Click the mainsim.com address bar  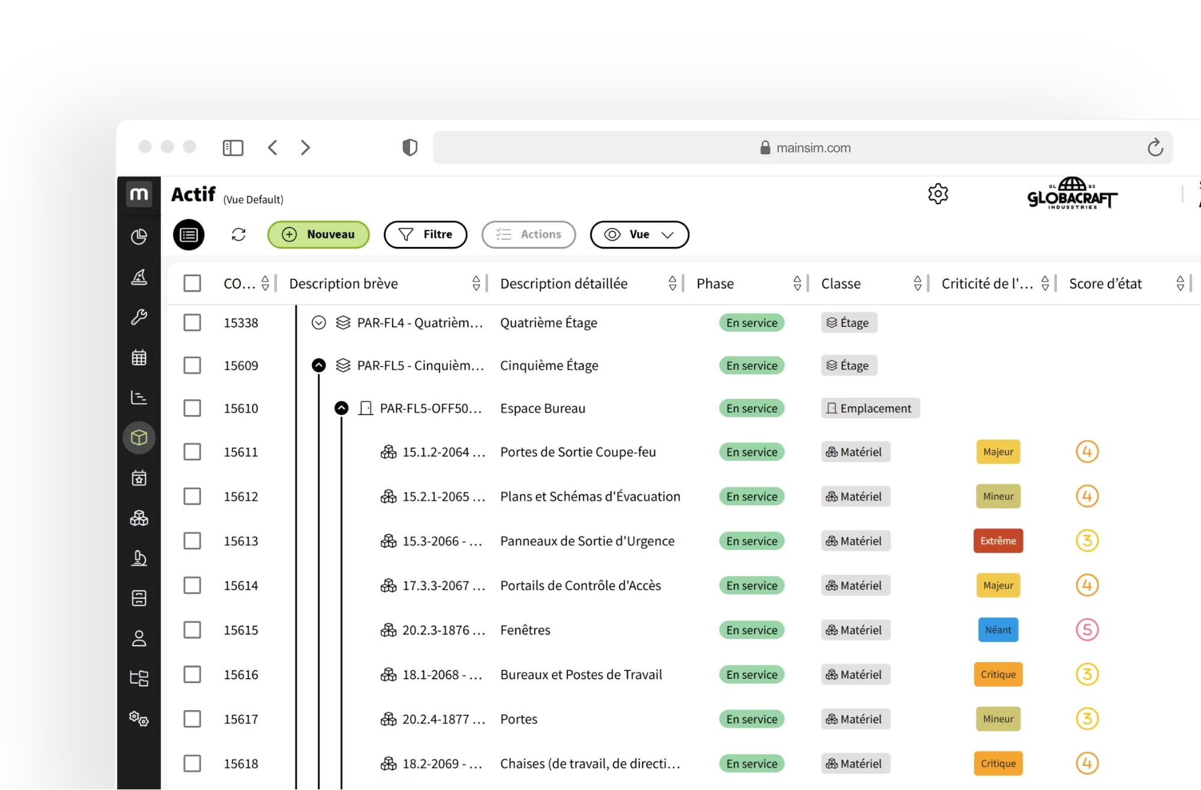802,148
